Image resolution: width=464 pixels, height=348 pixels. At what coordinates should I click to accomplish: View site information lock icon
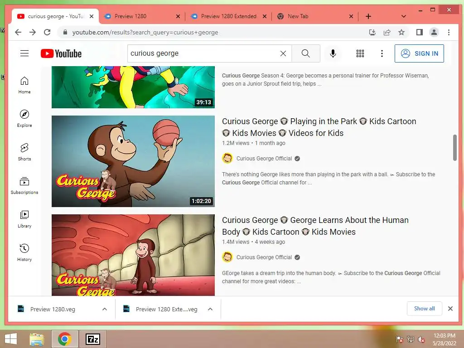click(x=65, y=32)
